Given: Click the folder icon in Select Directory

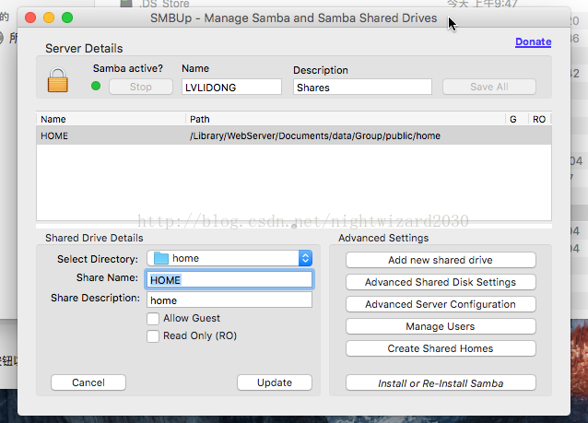Looking at the screenshot, I should (x=161, y=258).
